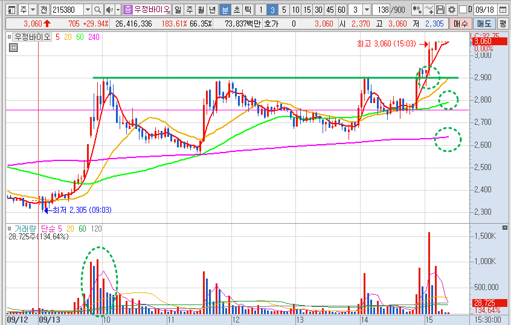Viewport: 511px width, 325px height.
Task: Click the 단순 volume average label
Action: coord(48,229)
